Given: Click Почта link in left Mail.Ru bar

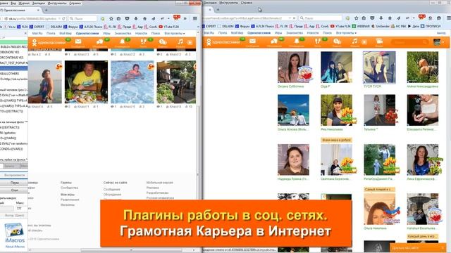Looking at the screenshot, I should (x=51, y=33).
